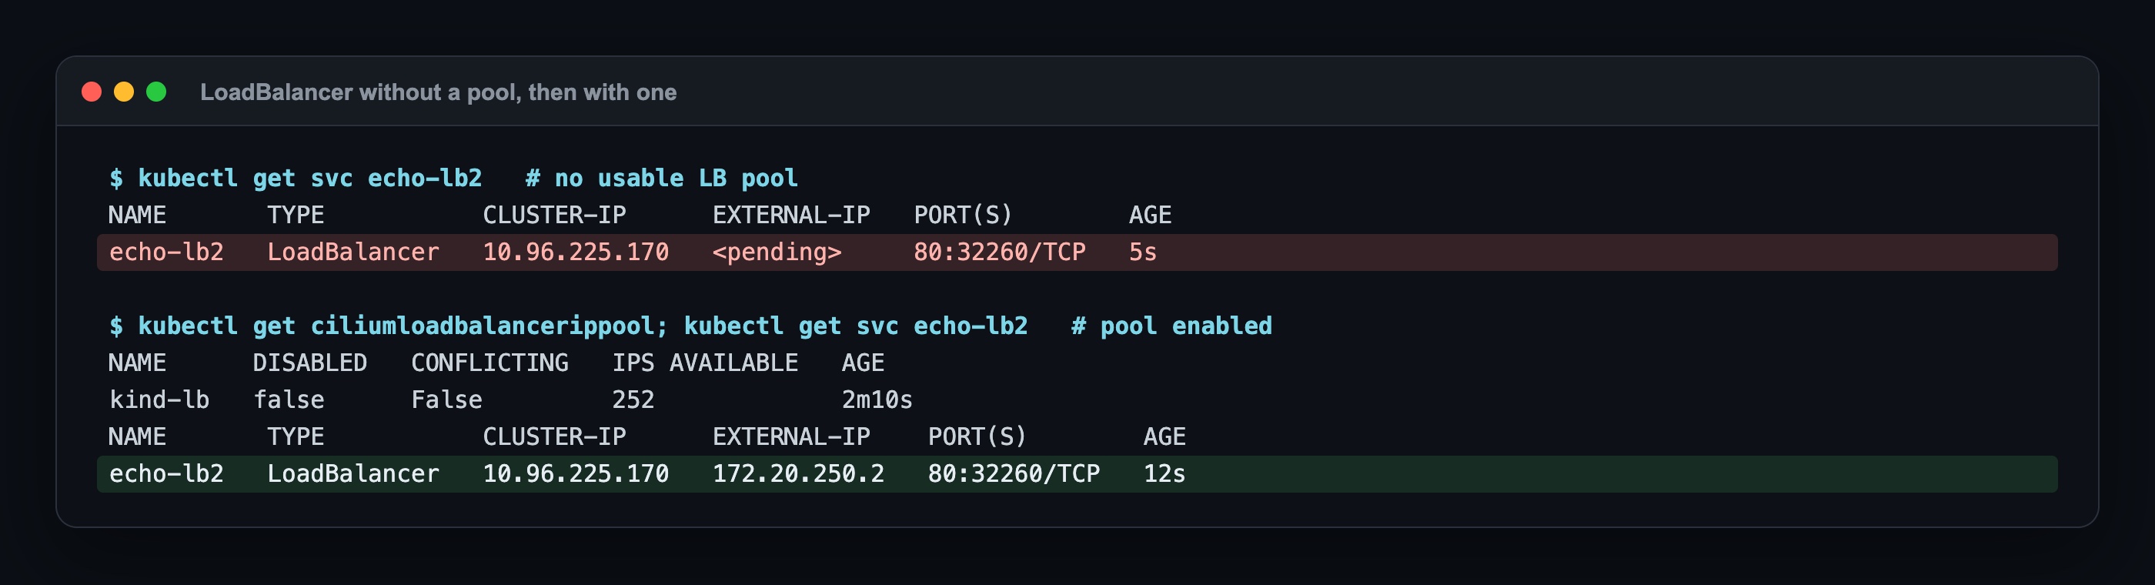Click the '12s' age value in the green row

(x=1164, y=473)
